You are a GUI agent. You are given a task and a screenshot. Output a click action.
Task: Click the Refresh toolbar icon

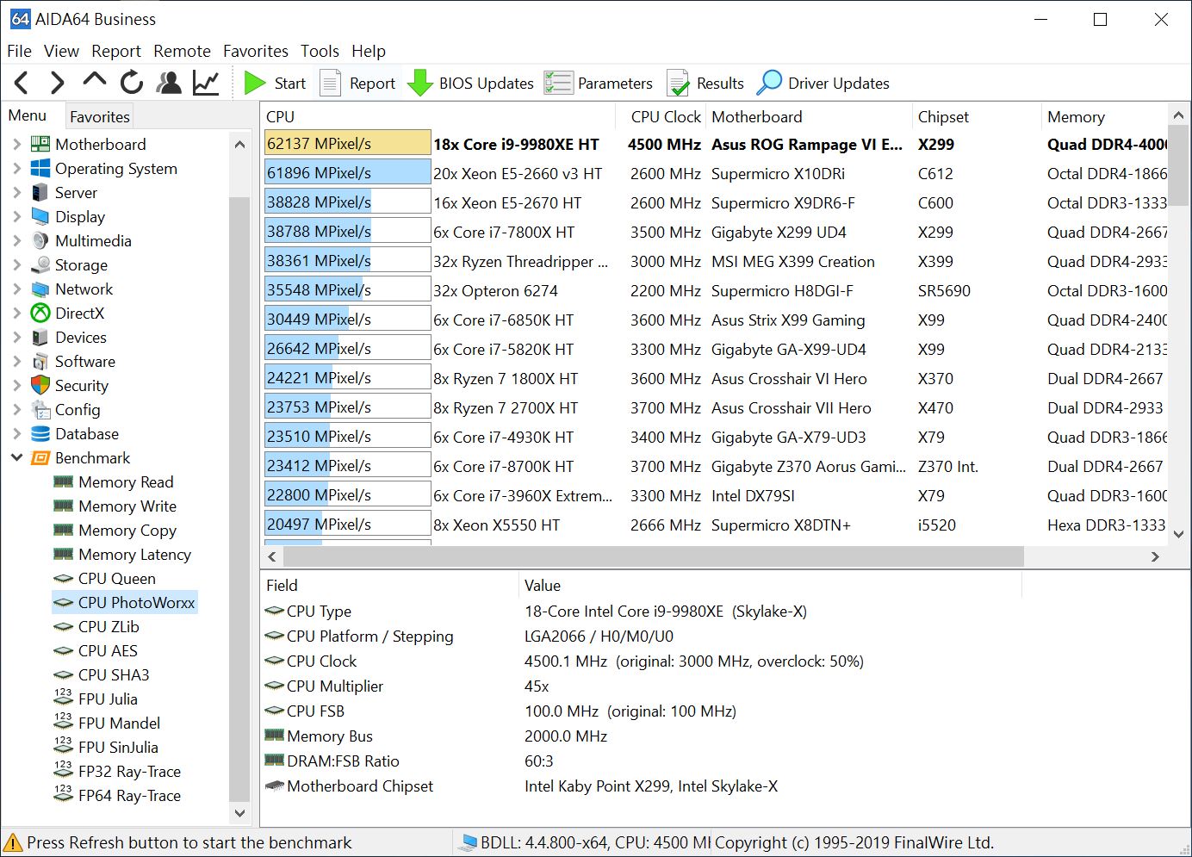coord(132,83)
